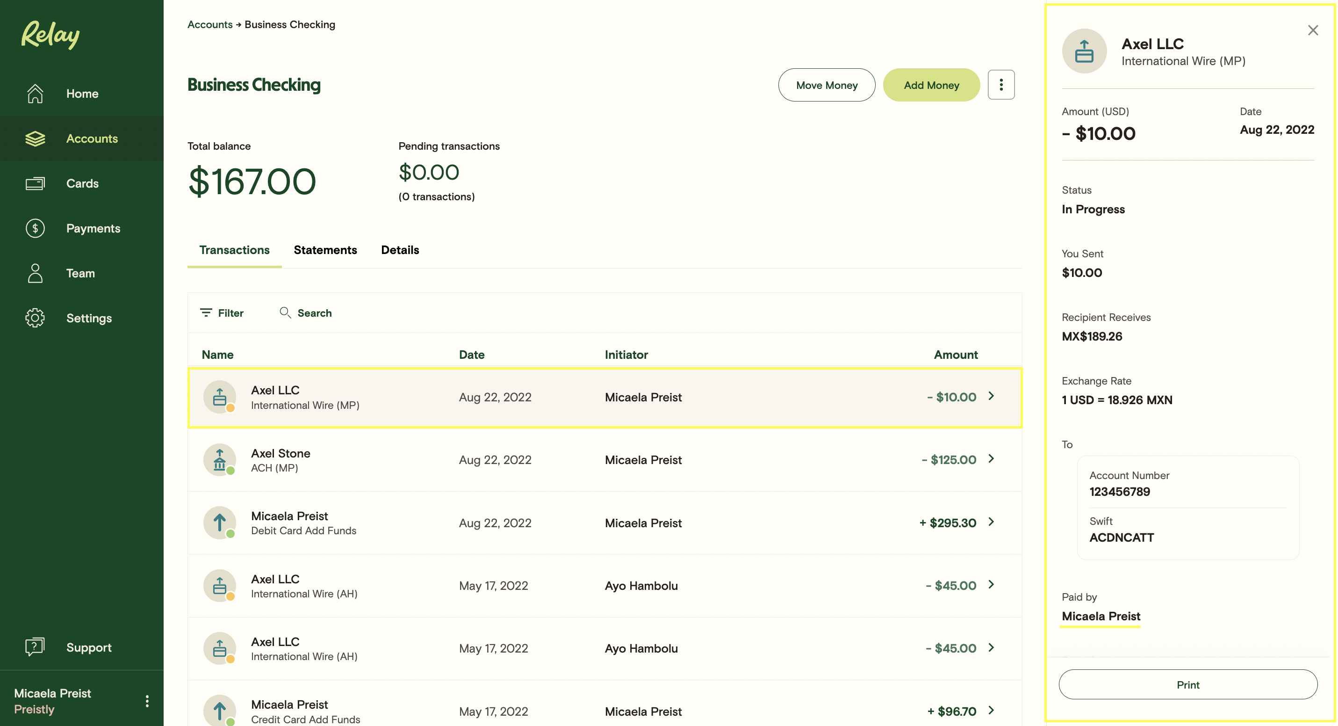
Task: Click the Cards icon in sidebar
Action: (x=35, y=183)
